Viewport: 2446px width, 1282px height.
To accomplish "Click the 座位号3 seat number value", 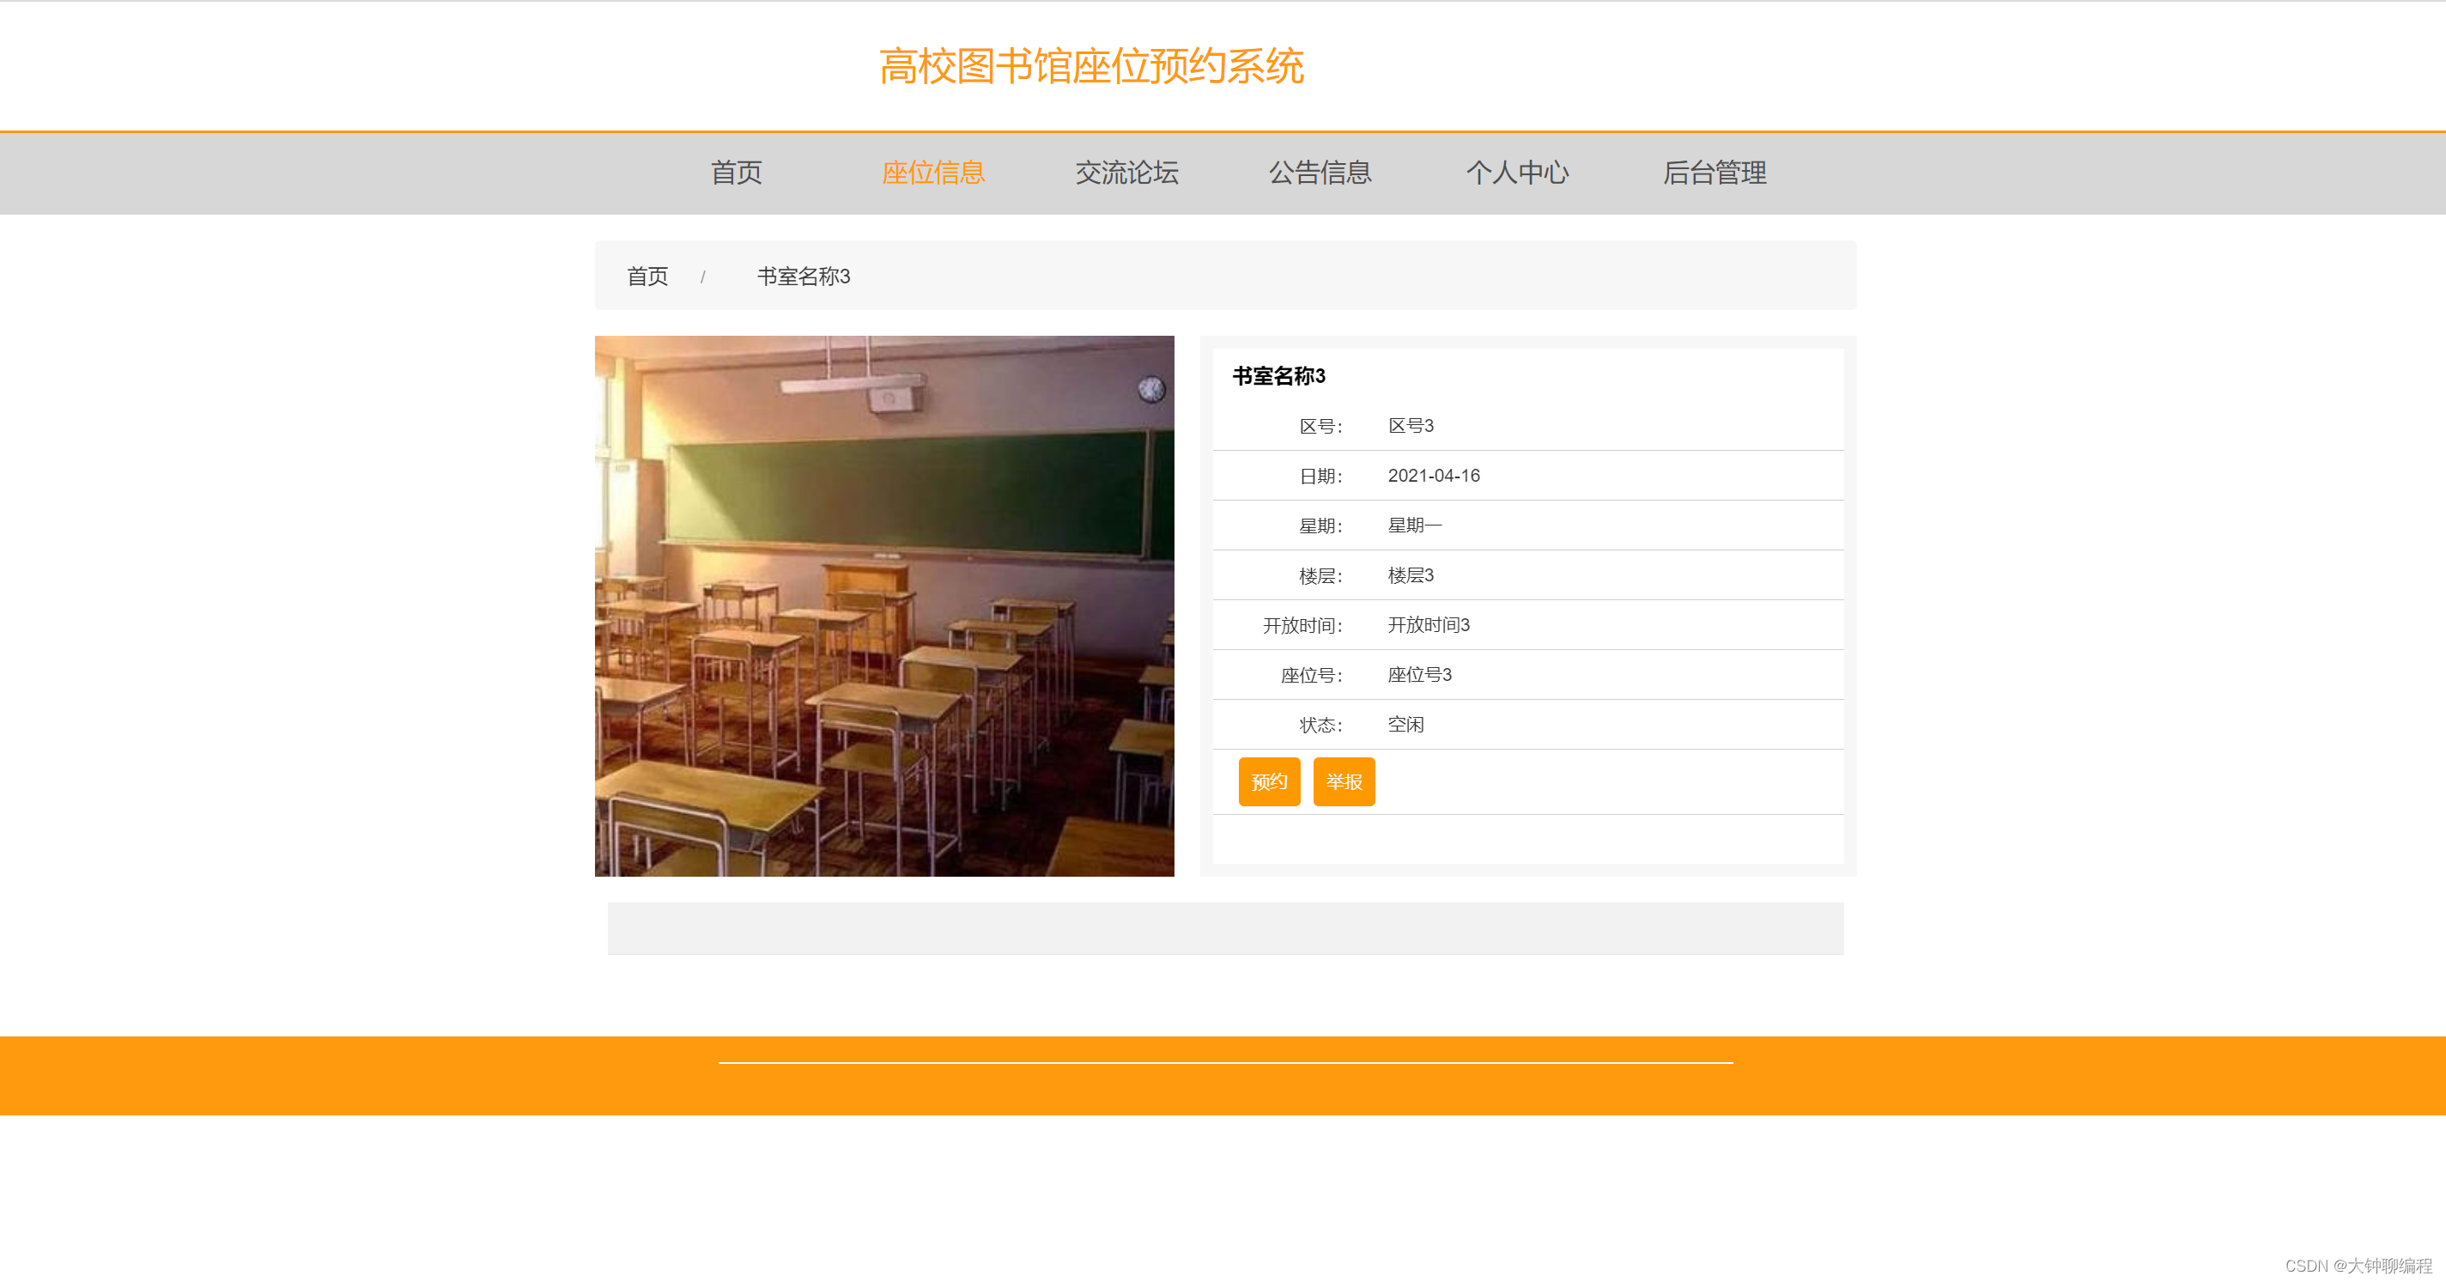I will (1418, 674).
